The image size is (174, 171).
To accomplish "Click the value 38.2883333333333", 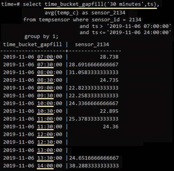I will tap(94, 166).
